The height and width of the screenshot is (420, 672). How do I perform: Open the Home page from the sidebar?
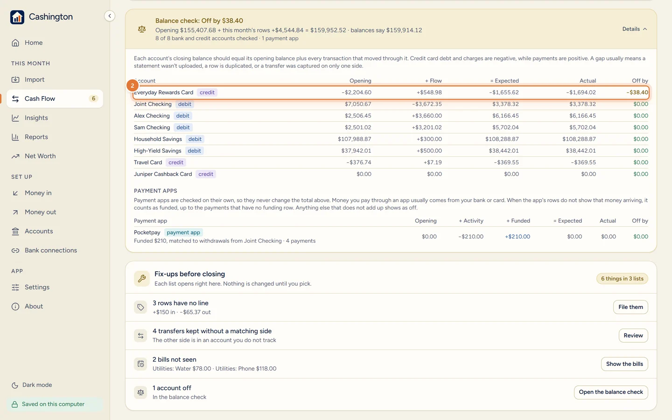tap(55, 42)
